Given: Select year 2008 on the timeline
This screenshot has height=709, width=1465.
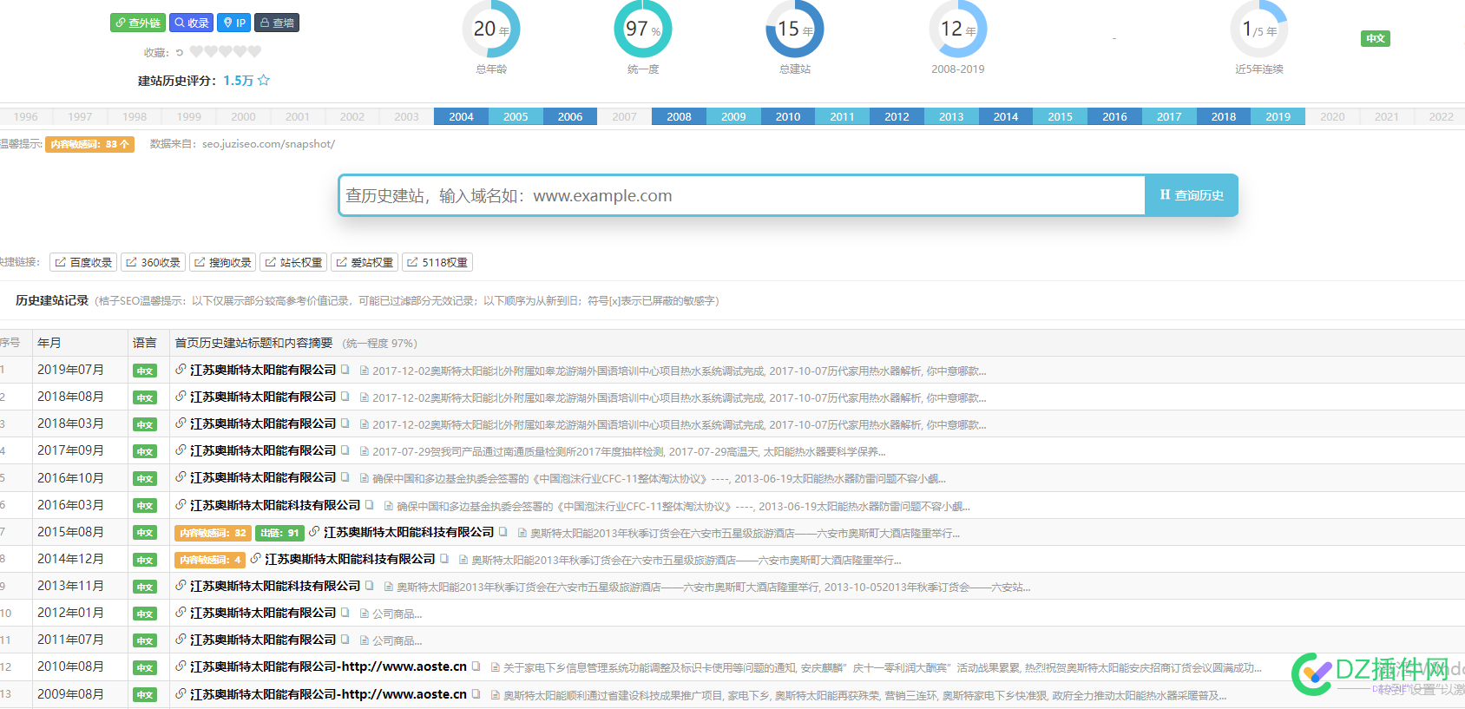Looking at the screenshot, I should 679,116.
